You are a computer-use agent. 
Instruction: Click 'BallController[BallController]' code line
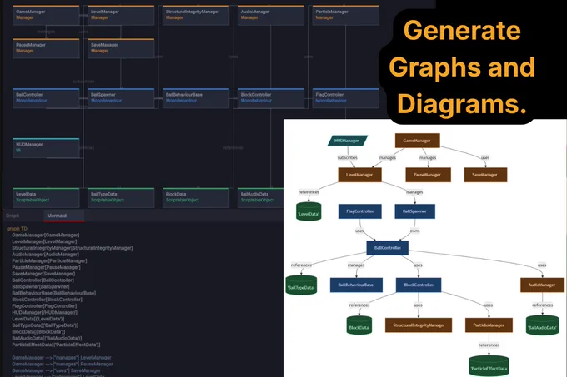[43, 280]
